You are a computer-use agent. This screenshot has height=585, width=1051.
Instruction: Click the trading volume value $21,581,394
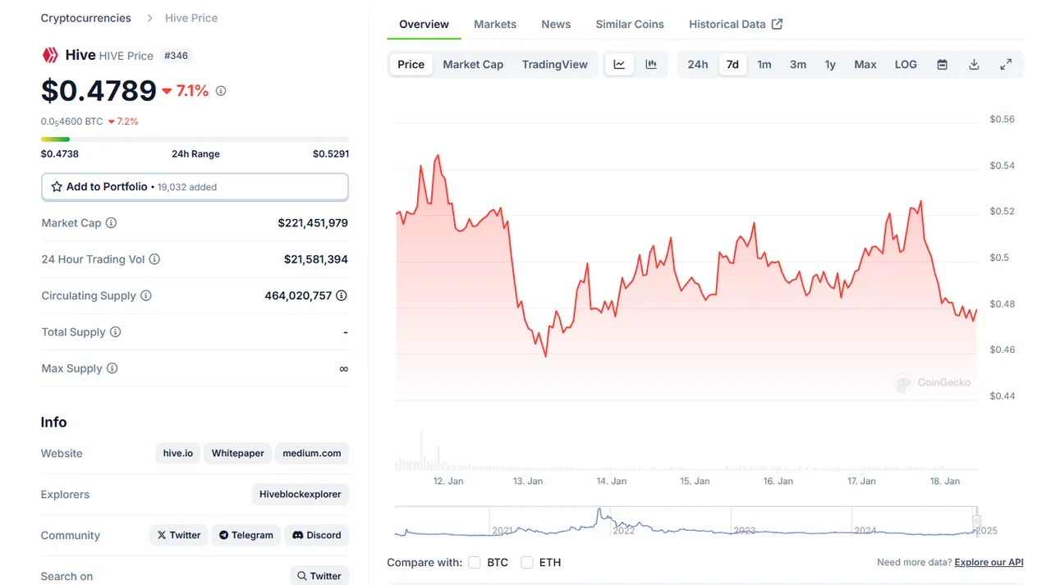[316, 259]
